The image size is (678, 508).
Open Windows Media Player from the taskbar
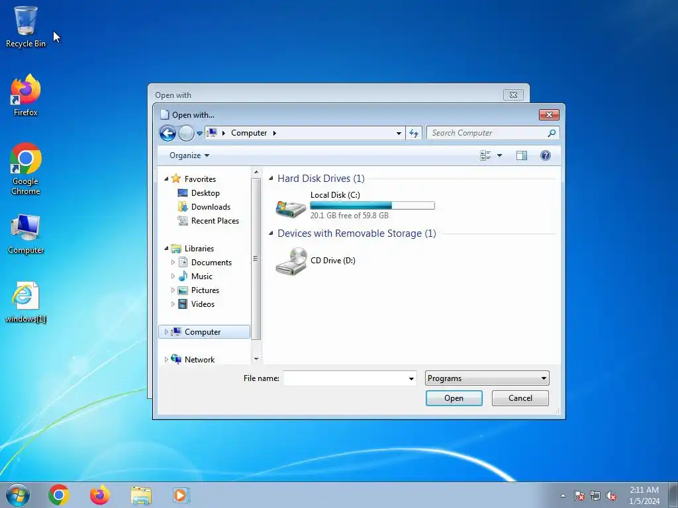181,495
